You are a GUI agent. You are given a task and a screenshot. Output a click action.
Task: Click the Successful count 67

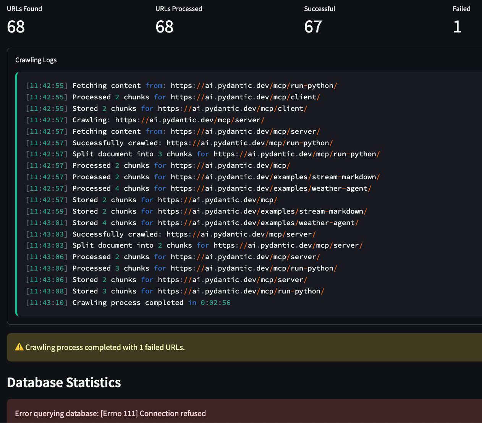[313, 27]
